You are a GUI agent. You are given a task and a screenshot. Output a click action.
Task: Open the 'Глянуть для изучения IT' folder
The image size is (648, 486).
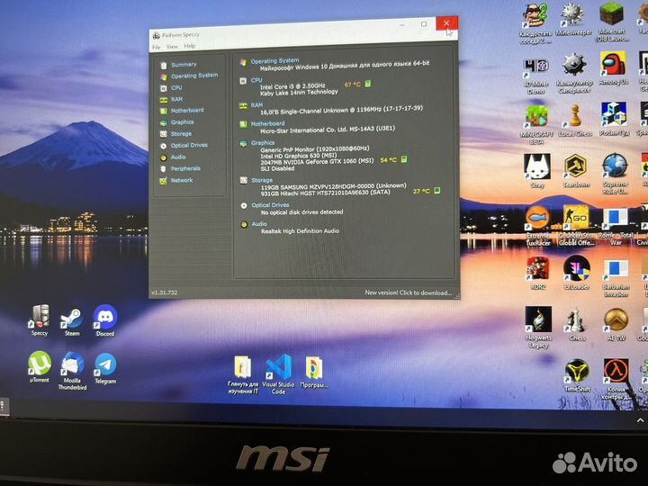243,374
